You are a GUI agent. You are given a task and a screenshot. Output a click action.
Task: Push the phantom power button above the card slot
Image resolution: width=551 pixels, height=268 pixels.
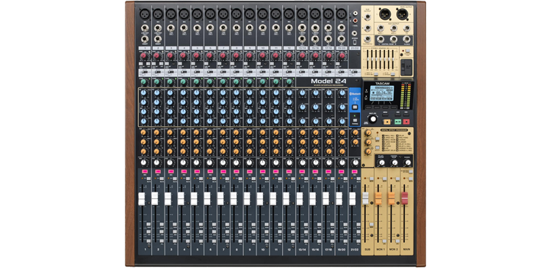408,51
